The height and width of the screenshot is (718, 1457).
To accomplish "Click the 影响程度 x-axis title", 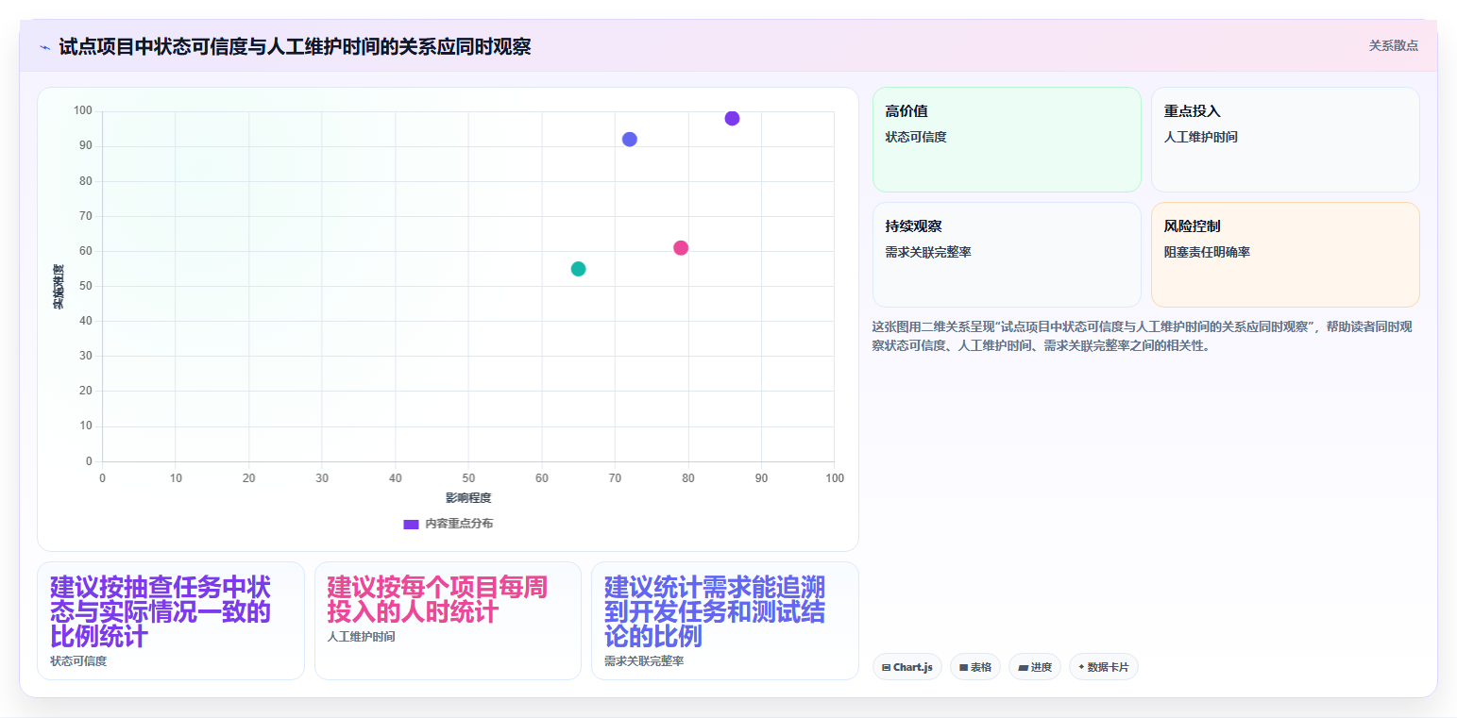I will (468, 498).
